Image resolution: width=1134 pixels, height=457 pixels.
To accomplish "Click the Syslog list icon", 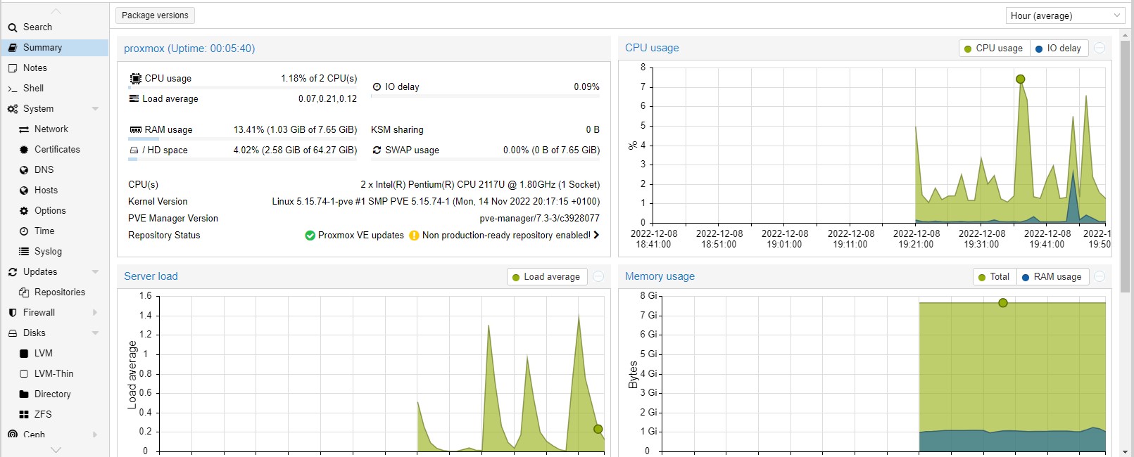I will [24, 252].
